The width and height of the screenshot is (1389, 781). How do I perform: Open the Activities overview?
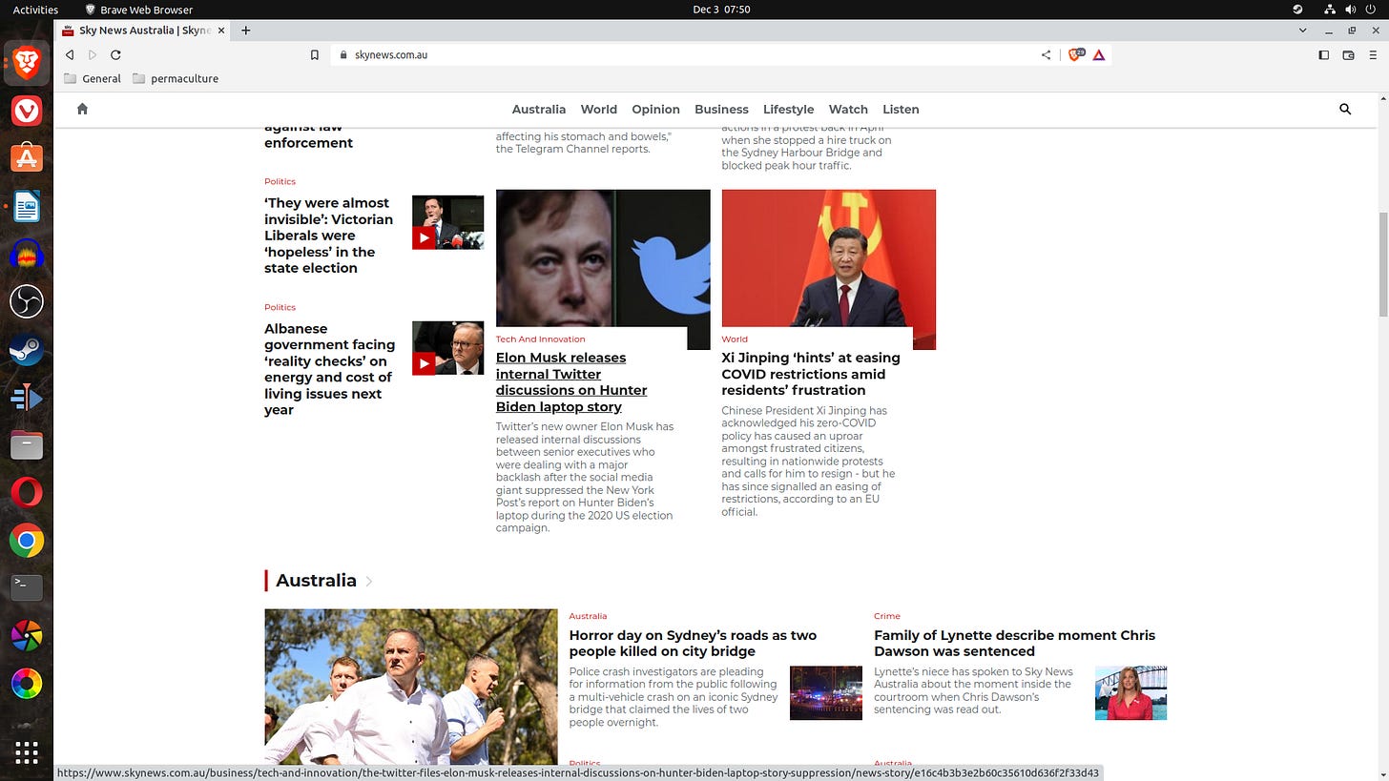(x=35, y=10)
